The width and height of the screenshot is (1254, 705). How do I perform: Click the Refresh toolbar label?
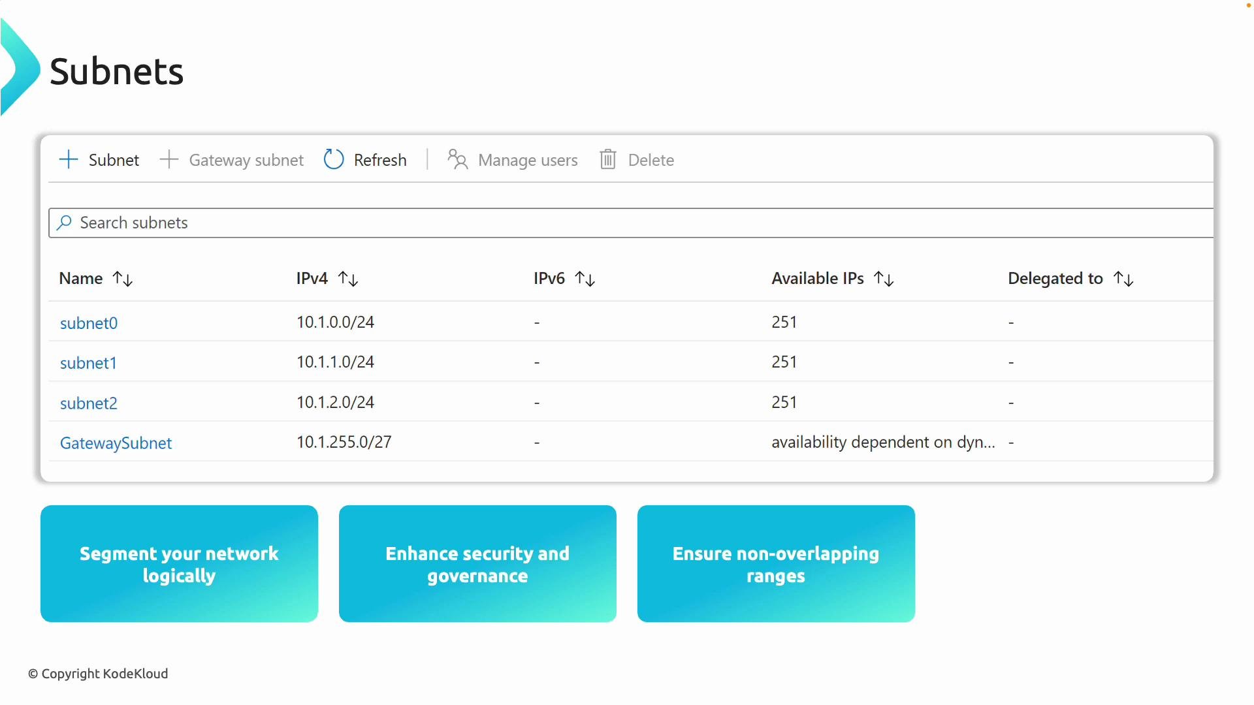(x=380, y=160)
